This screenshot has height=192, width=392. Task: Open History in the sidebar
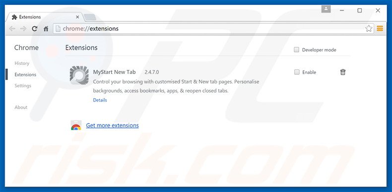(x=22, y=63)
